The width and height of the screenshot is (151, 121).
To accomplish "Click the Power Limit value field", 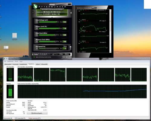I will (x=64, y=29).
